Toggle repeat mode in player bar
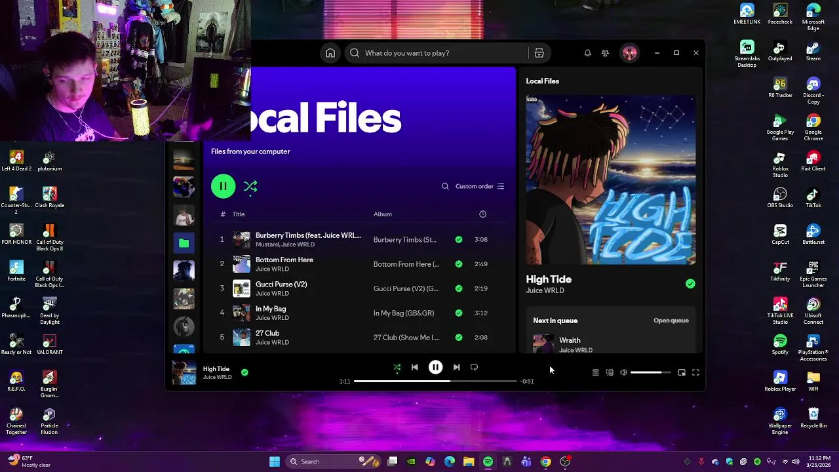 click(474, 367)
